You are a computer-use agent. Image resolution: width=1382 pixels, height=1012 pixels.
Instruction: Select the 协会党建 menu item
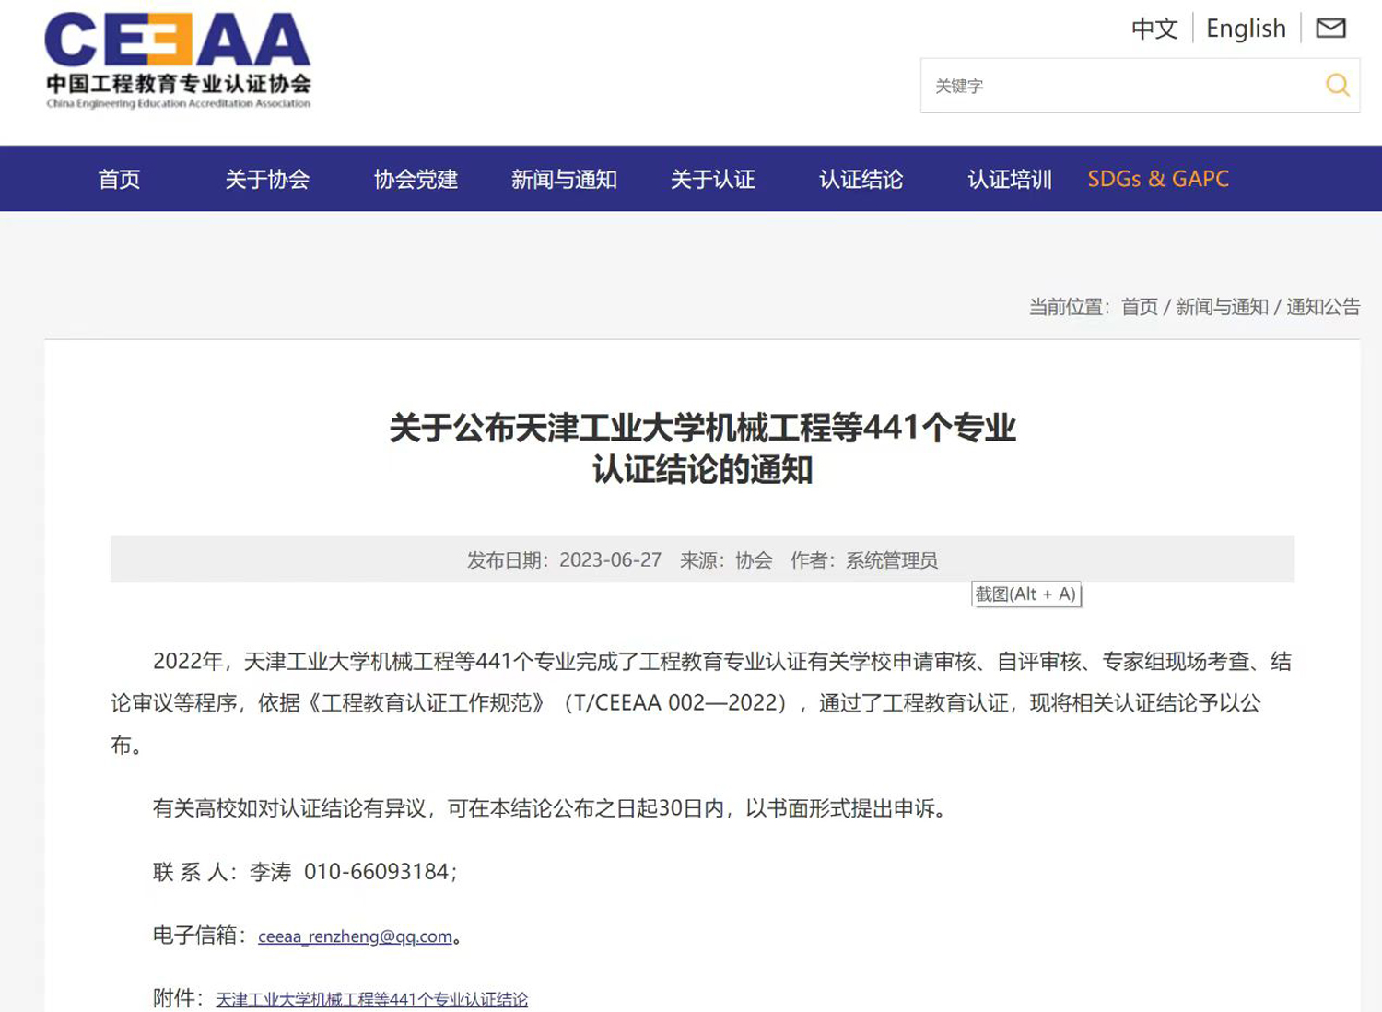tap(416, 179)
